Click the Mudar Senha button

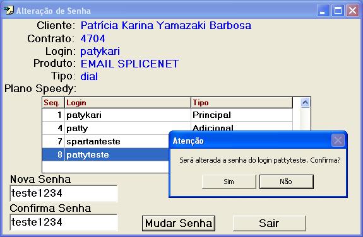pos(179,223)
